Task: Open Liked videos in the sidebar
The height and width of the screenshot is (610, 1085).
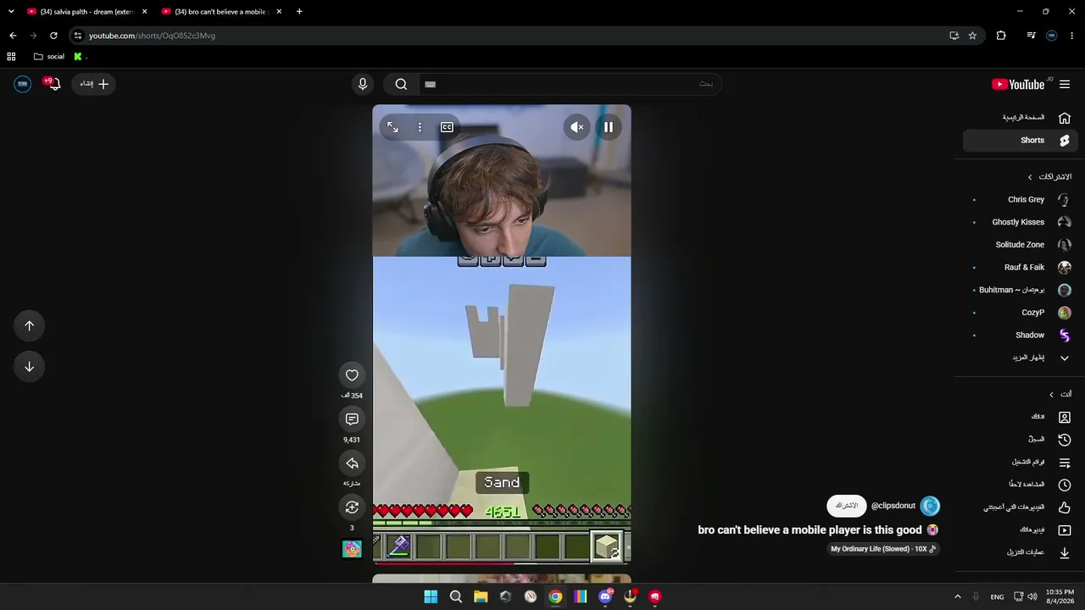Action: pyautogui.click(x=1021, y=507)
